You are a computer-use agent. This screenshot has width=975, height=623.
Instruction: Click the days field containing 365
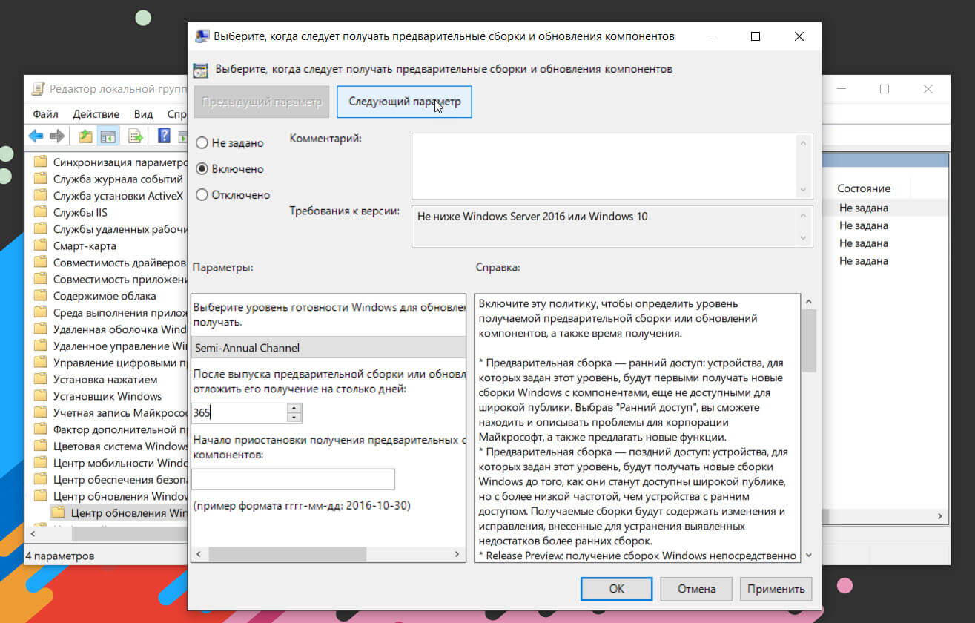(x=239, y=413)
